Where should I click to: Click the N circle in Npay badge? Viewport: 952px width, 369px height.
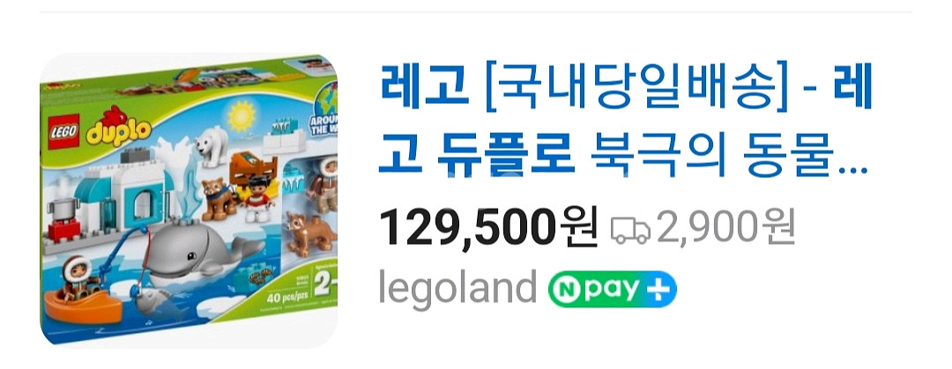[565, 291]
